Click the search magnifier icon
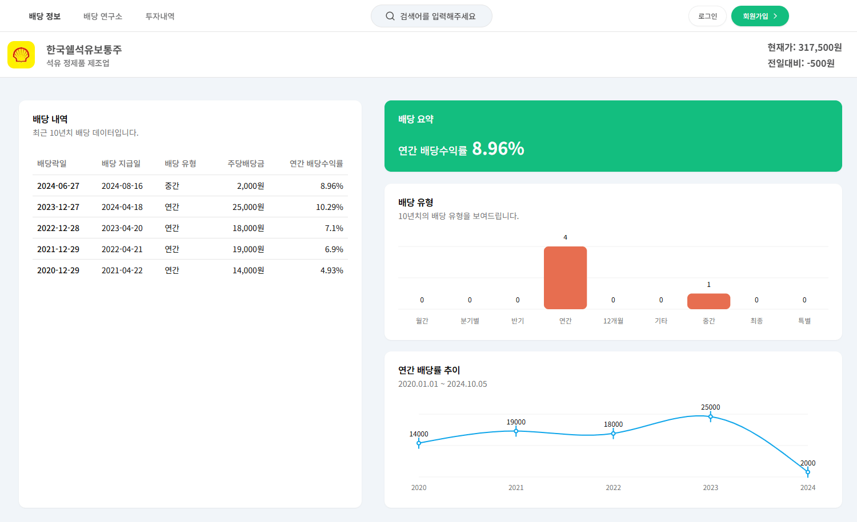Image resolution: width=857 pixels, height=522 pixels. tap(390, 16)
